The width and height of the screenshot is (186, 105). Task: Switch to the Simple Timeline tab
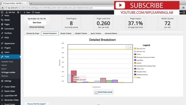pos(66,34)
